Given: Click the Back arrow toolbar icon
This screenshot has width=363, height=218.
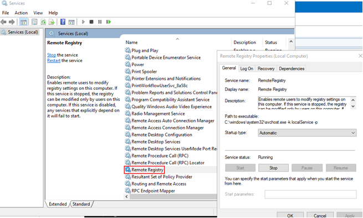Looking at the screenshot, I should (3, 22).
